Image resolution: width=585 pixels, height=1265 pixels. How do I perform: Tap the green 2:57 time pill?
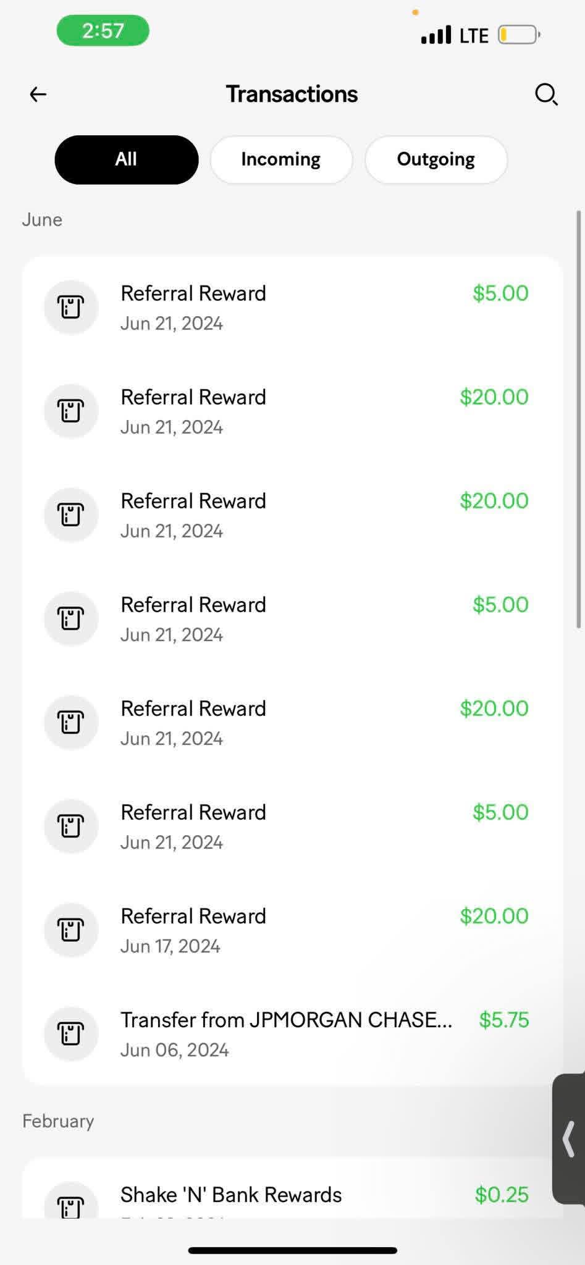[x=103, y=30]
